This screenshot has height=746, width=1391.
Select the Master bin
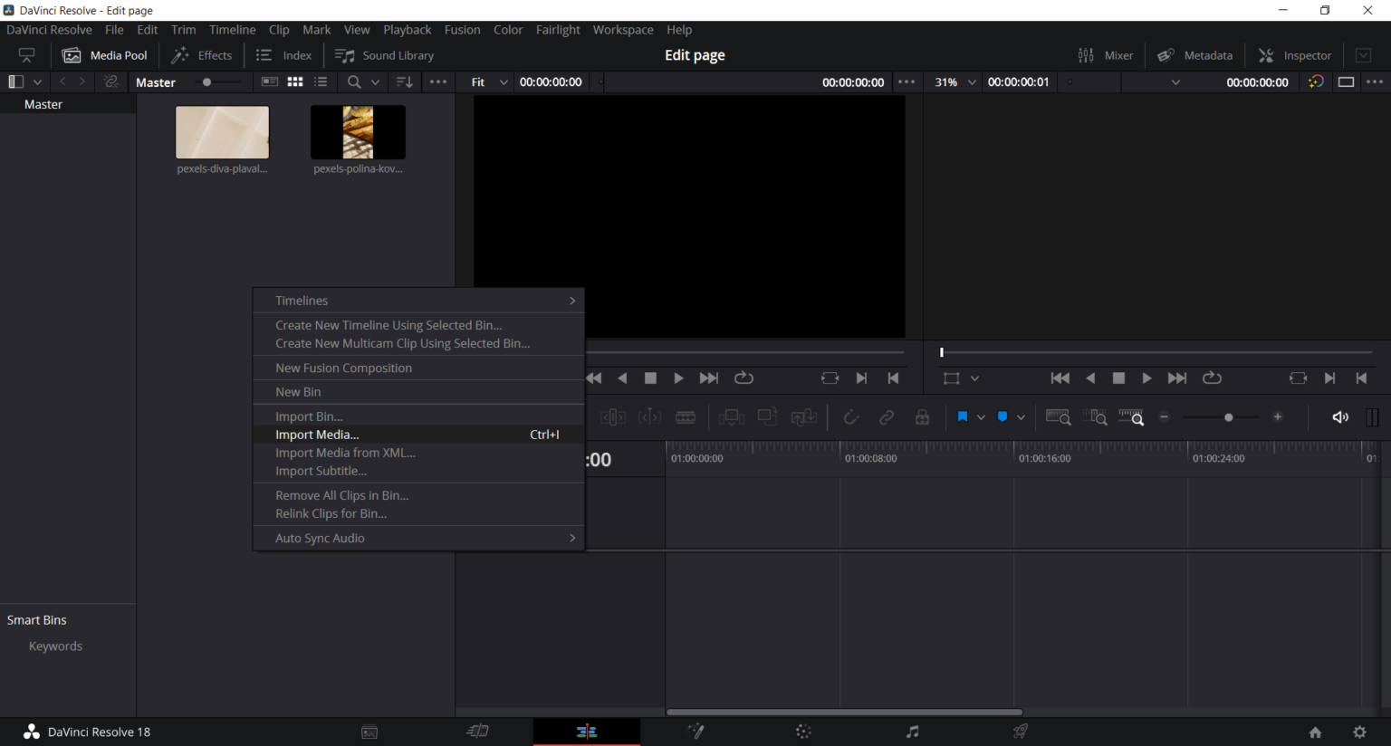coord(68,104)
